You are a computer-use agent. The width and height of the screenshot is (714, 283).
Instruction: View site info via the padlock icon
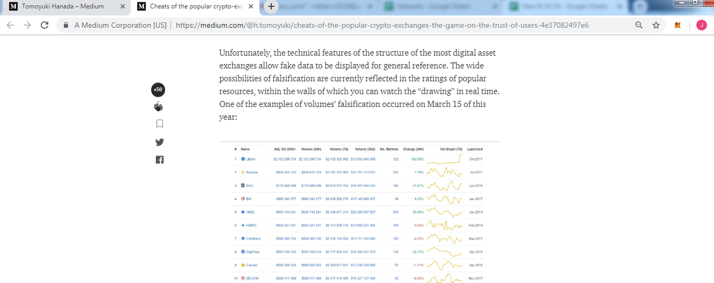(66, 25)
